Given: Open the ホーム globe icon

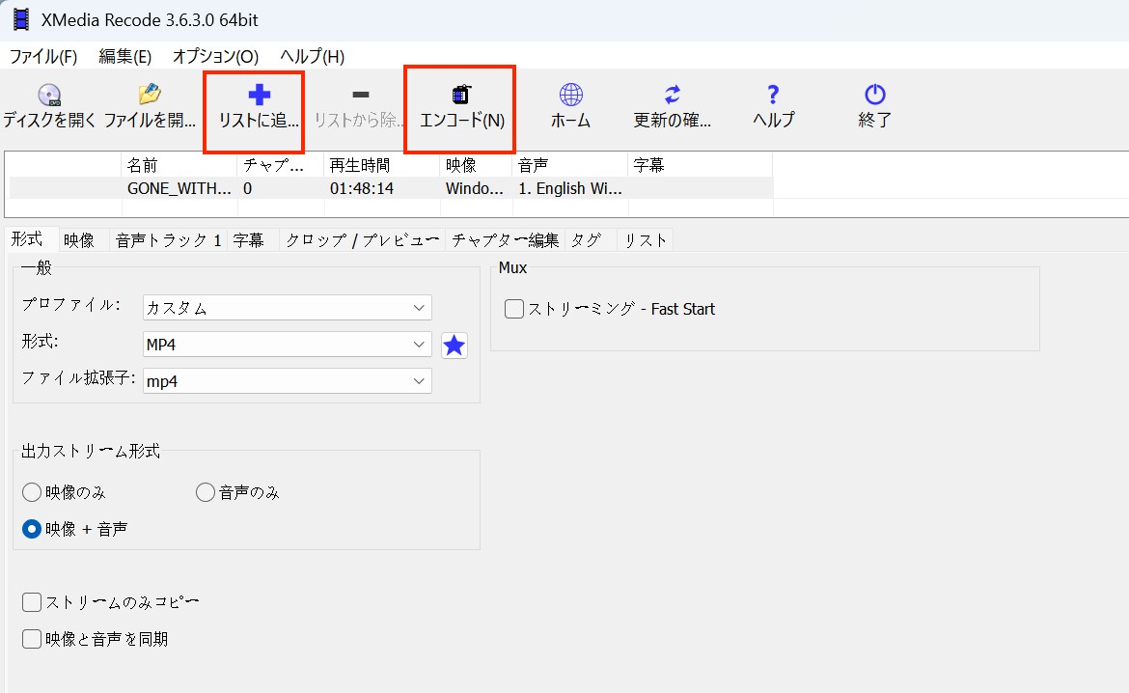Looking at the screenshot, I should pos(571,95).
